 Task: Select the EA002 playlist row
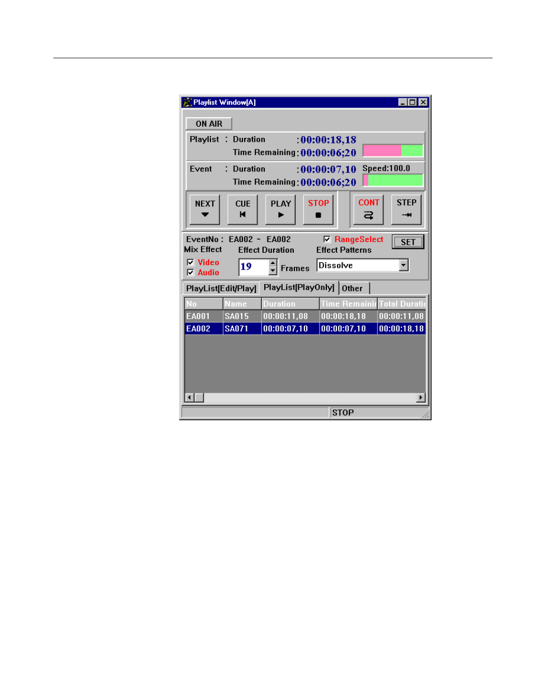pos(306,329)
